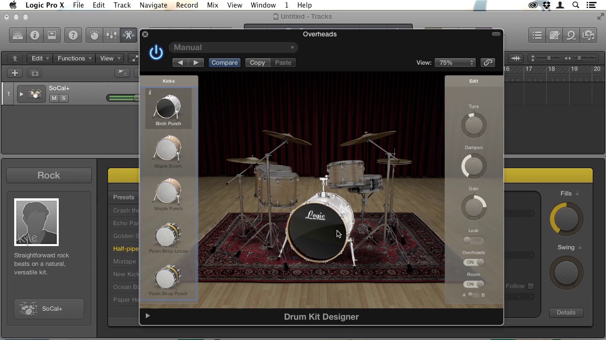Click the Kyle drummer portrait
The height and width of the screenshot is (340, 606).
tap(36, 222)
